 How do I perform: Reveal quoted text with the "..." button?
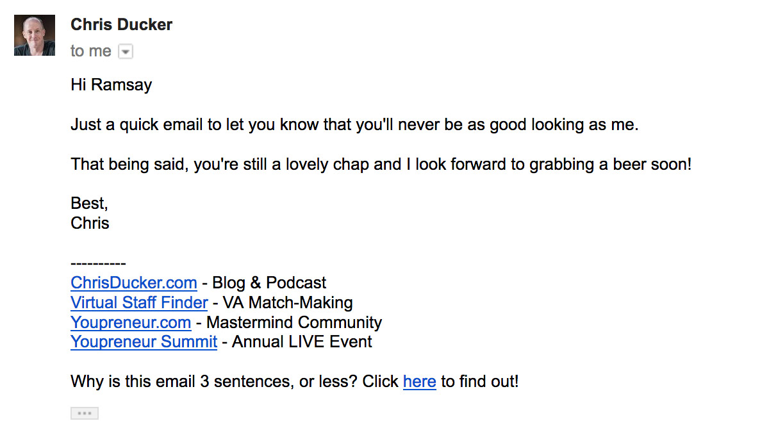coord(84,413)
